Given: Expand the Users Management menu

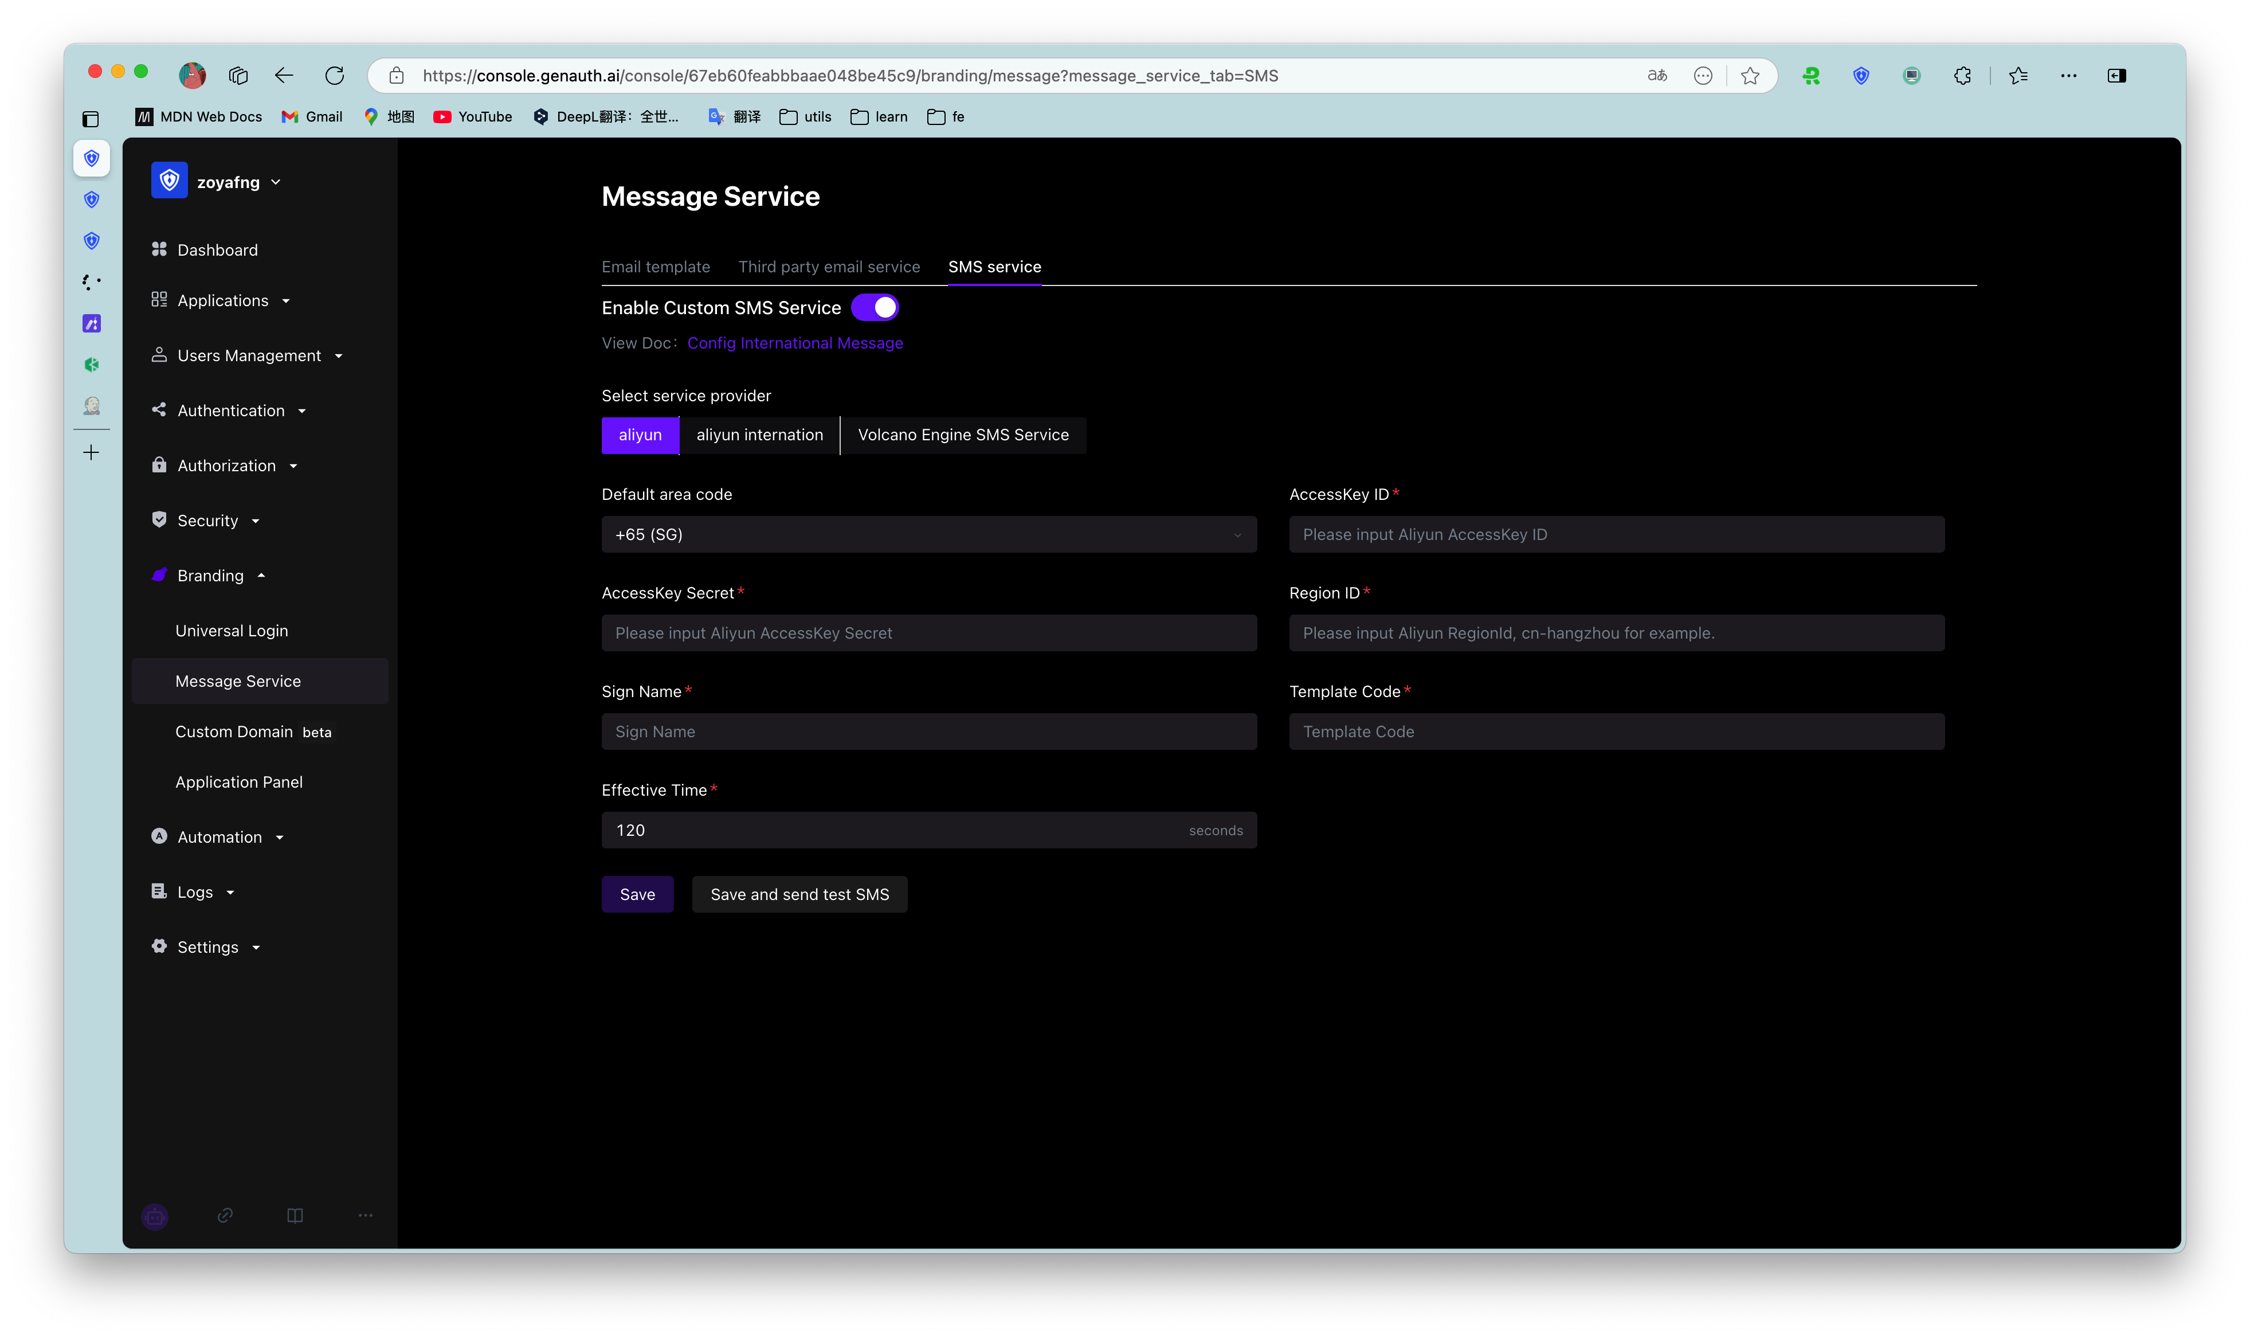Looking at the screenshot, I should (x=249, y=355).
